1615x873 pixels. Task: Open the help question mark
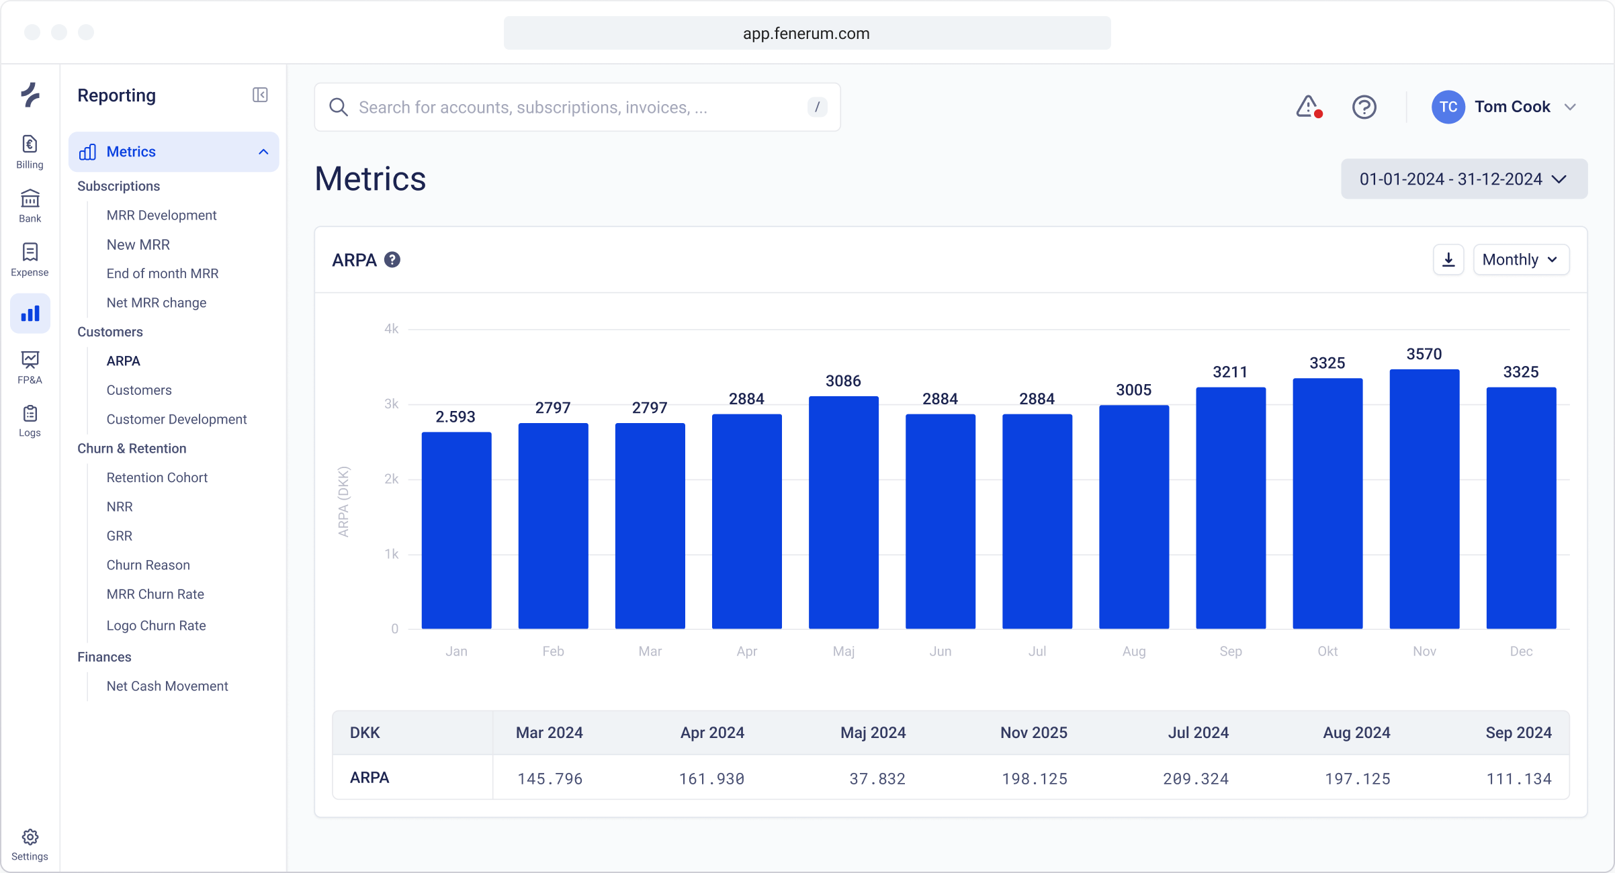pos(1364,107)
